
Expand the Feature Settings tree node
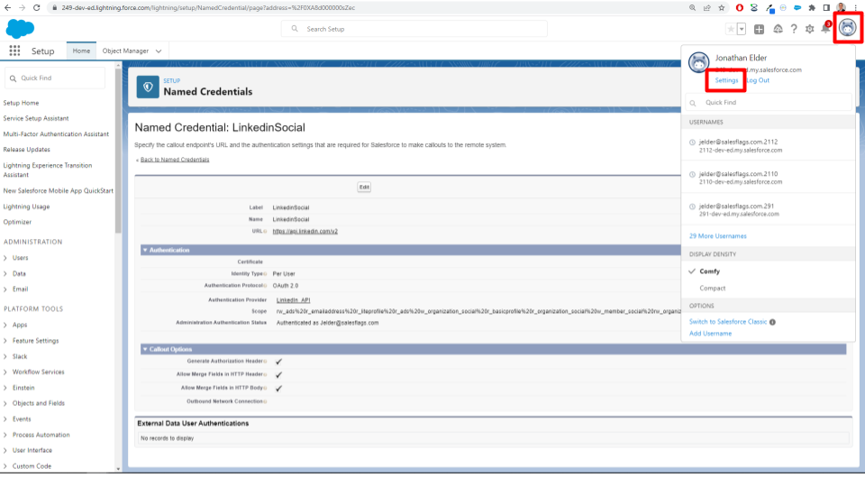(x=5, y=341)
